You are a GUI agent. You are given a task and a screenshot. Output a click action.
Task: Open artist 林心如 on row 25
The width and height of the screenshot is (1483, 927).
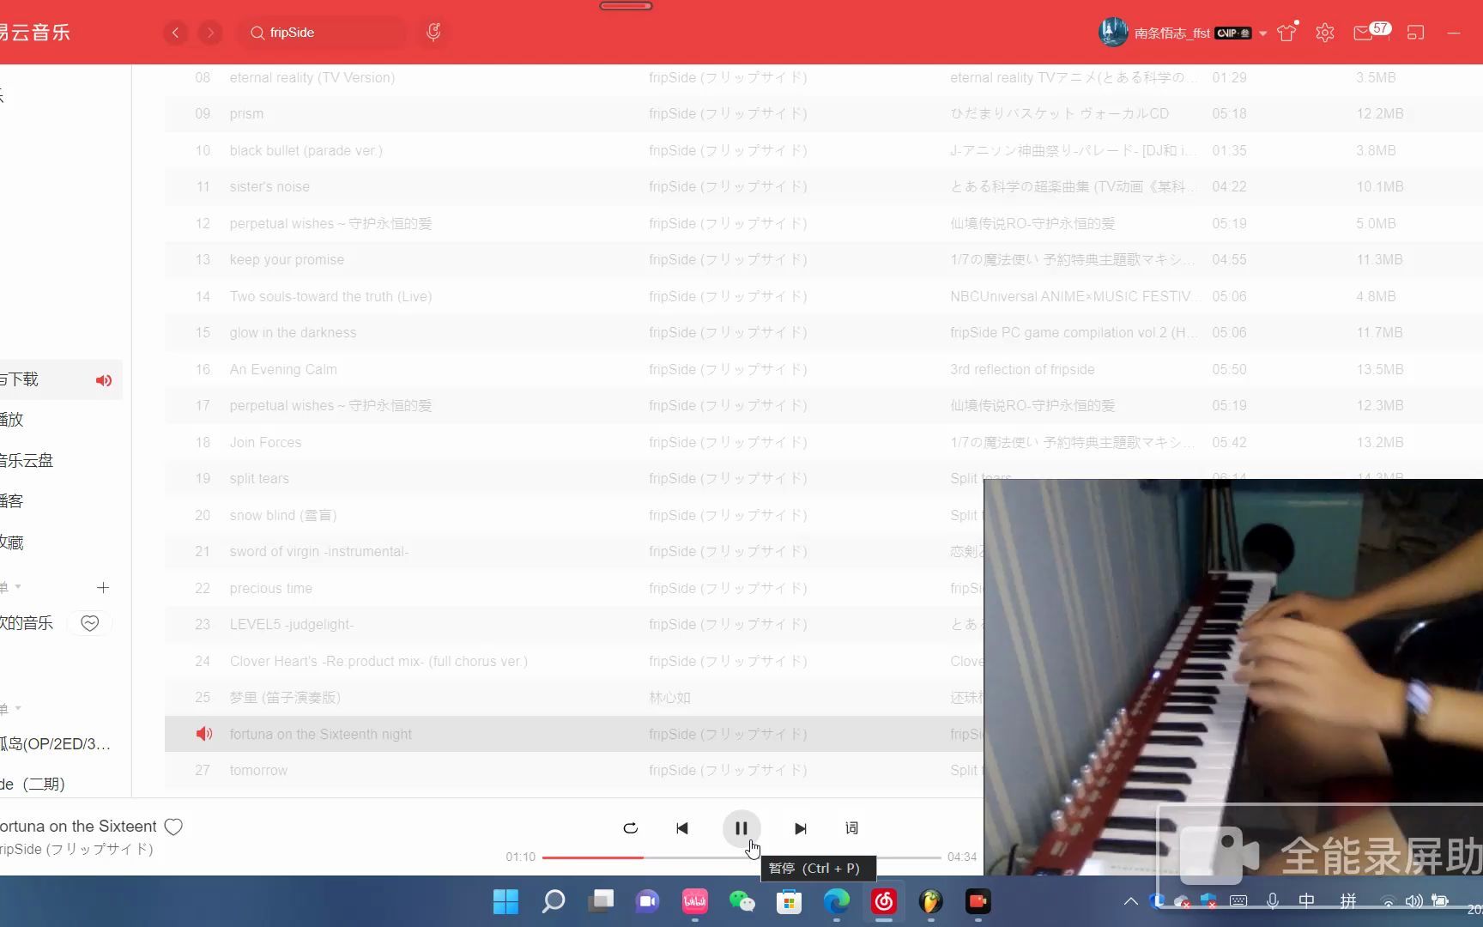click(x=669, y=698)
